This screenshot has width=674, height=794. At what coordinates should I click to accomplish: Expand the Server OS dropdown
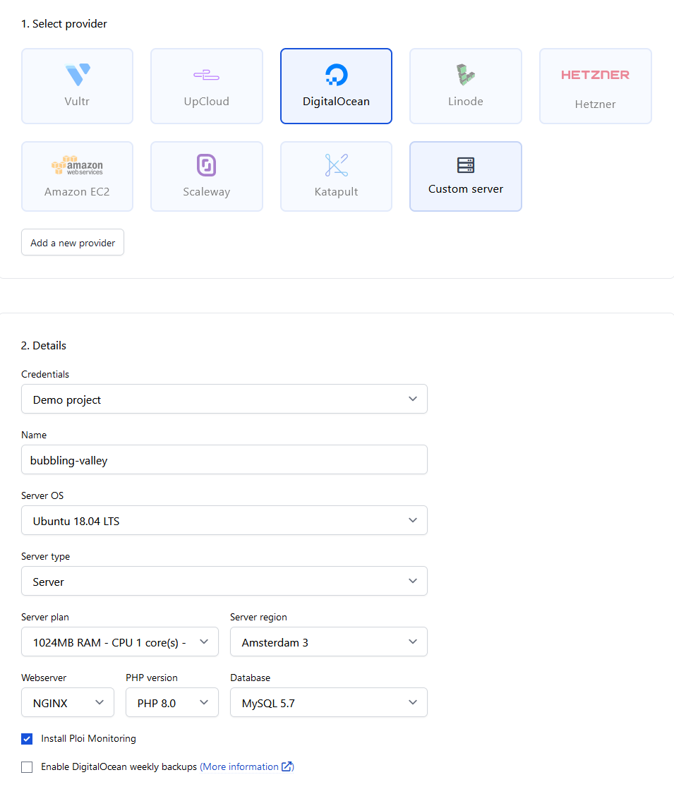pyautogui.click(x=224, y=521)
